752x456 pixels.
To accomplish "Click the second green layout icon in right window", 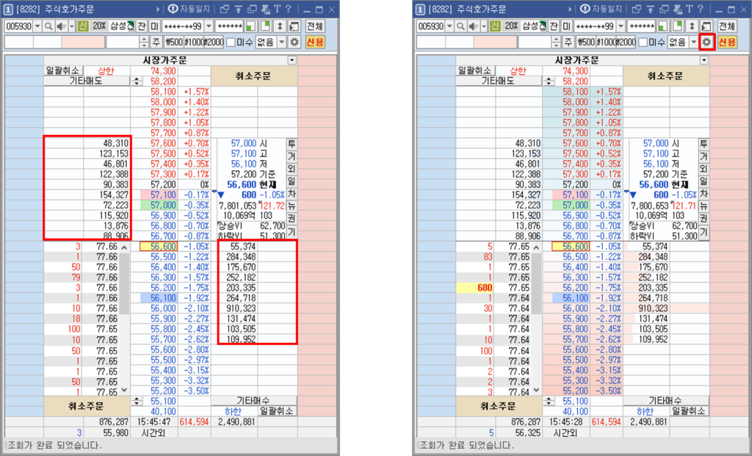I will coord(677,26).
